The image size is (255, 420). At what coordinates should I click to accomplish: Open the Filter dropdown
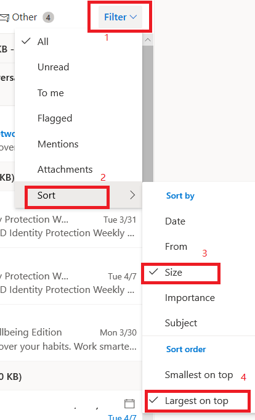(120, 17)
